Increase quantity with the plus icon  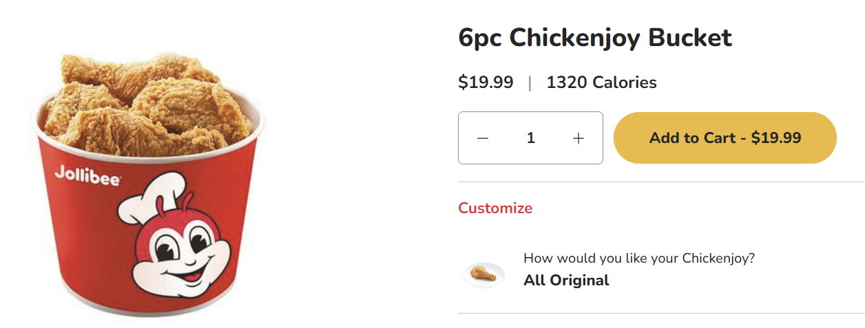tap(579, 138)
